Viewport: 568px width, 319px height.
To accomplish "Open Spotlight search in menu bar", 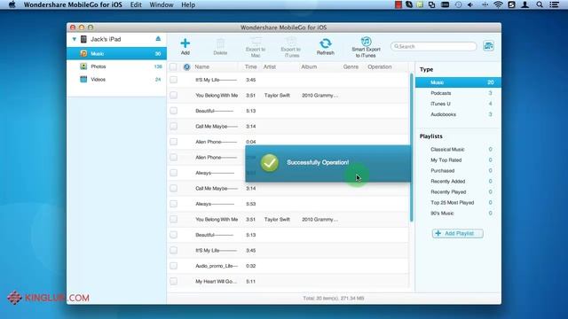I will 540,4.
